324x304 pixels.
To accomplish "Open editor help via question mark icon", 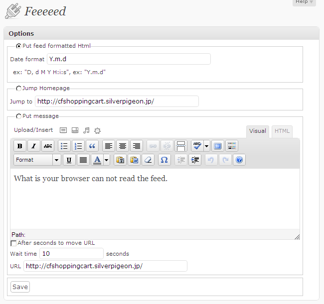I will (x=239, y=160).
